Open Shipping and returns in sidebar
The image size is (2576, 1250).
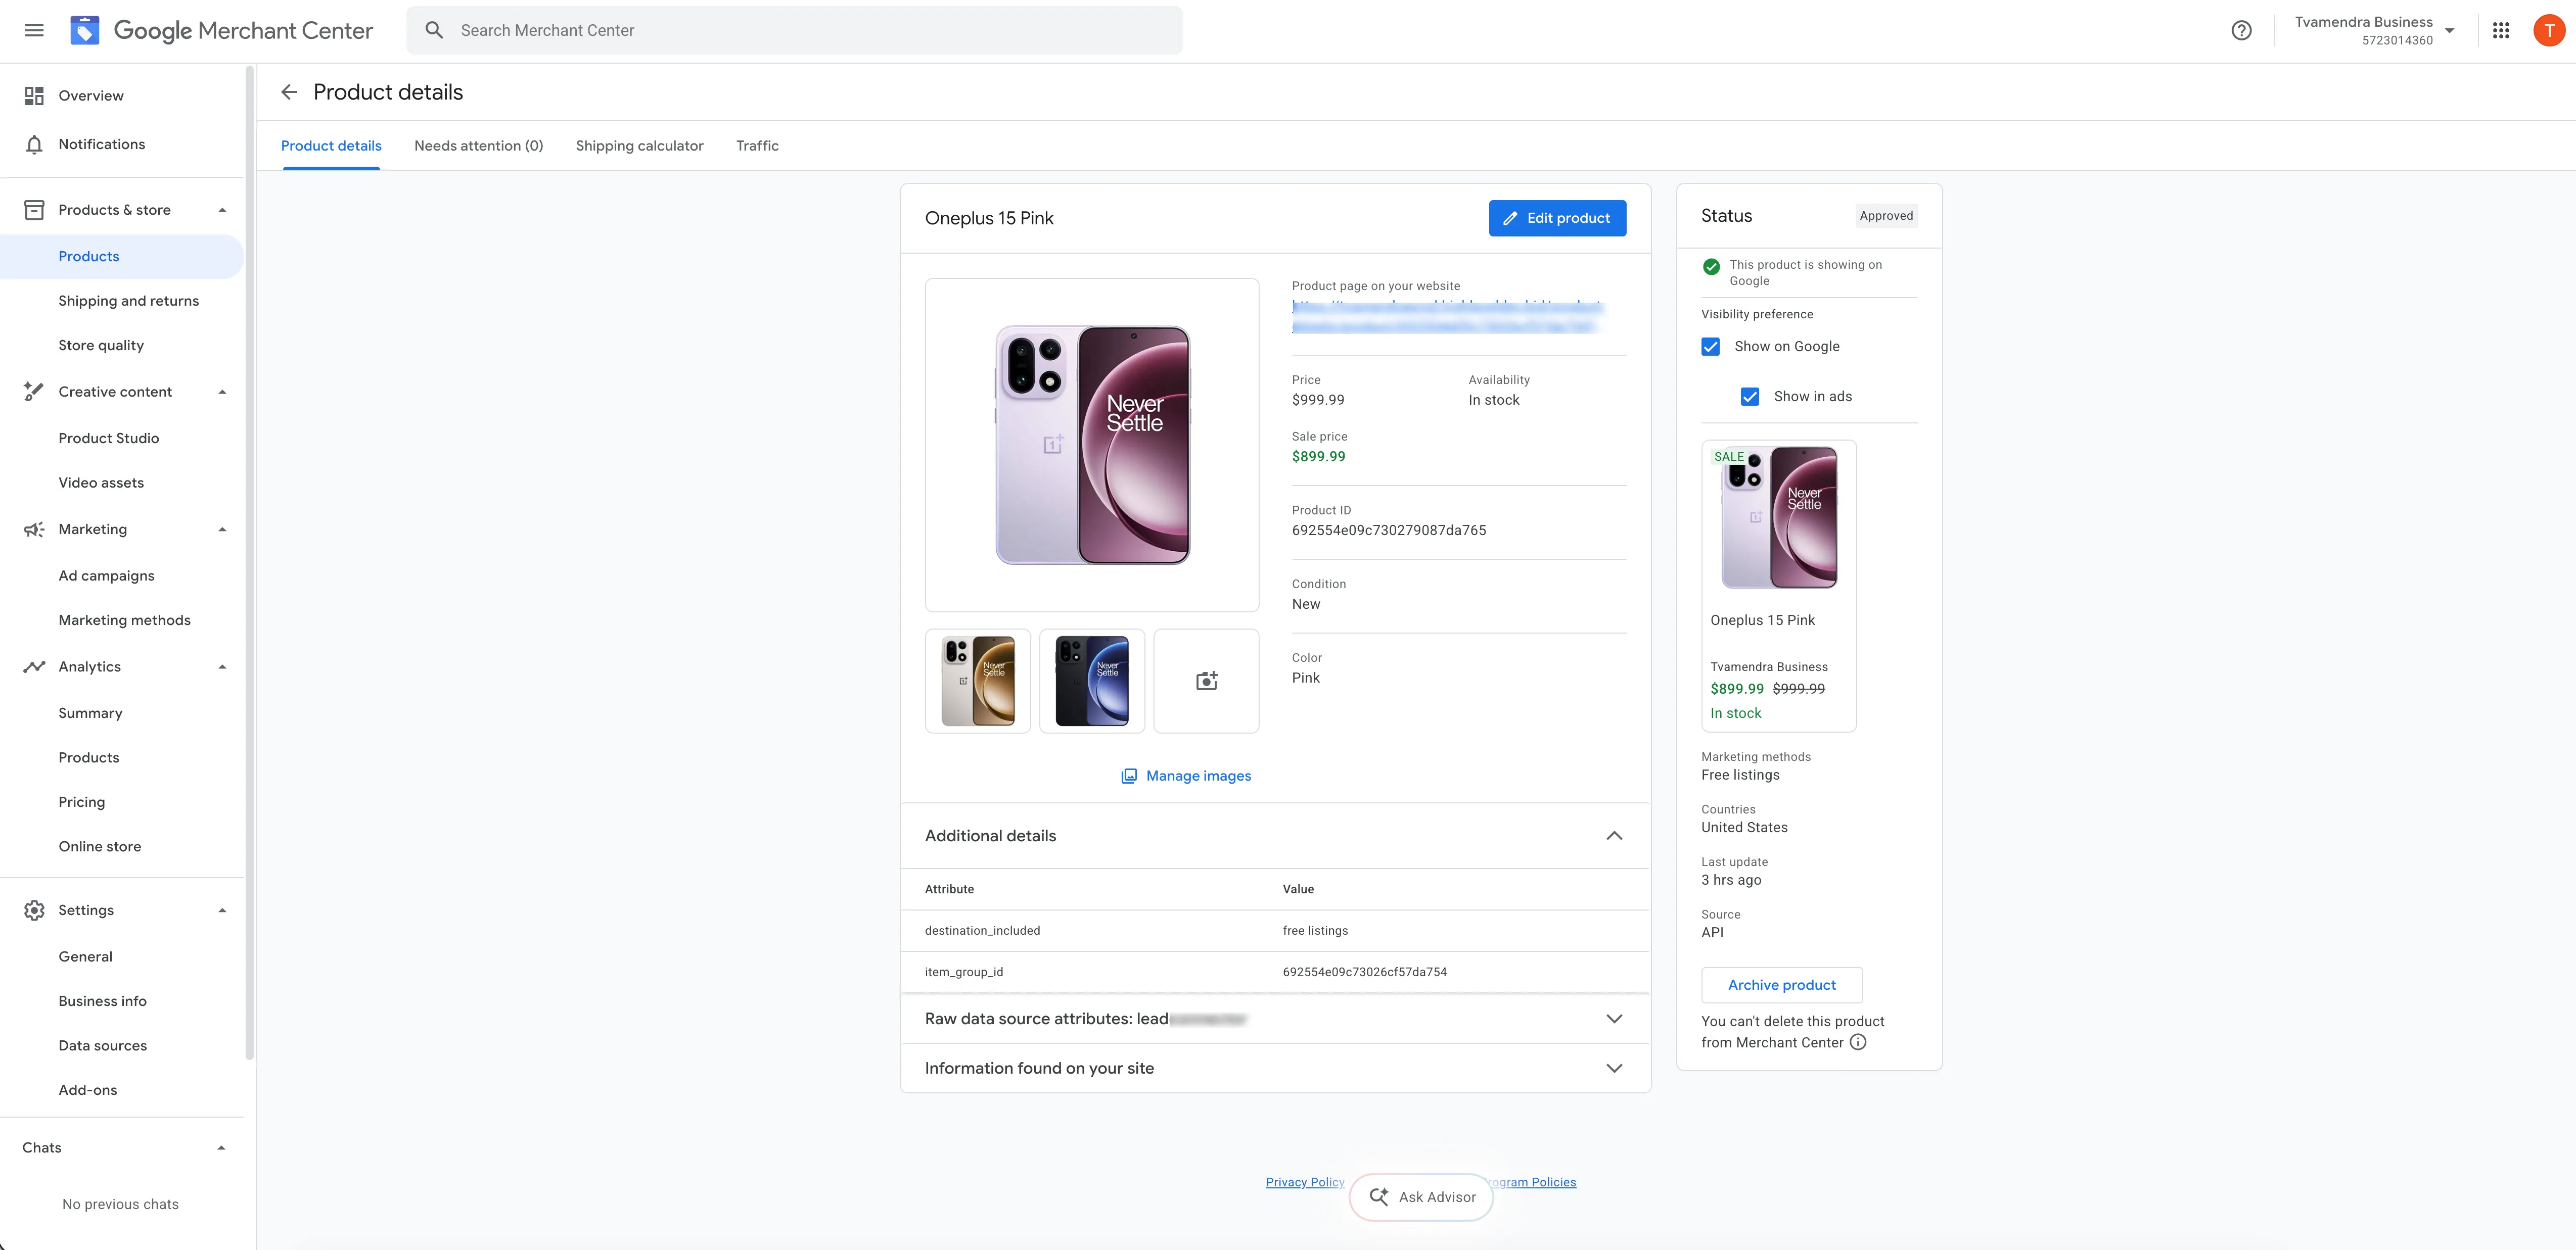click(x=129, y=301)
